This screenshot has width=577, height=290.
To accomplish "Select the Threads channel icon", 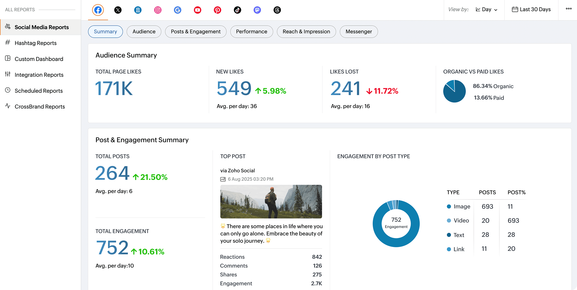I will pyautogui.click(x=277, y=10).
